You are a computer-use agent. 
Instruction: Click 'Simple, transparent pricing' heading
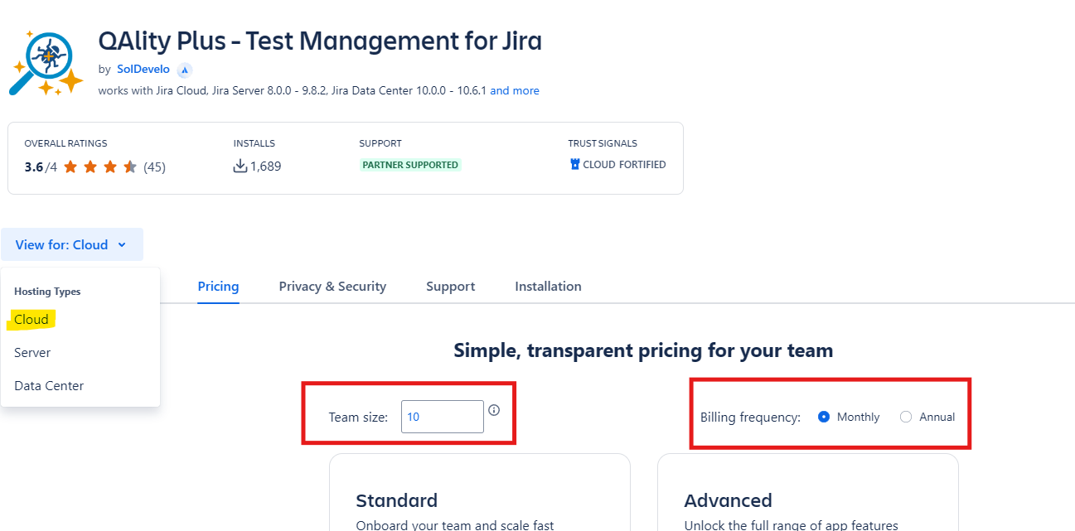[x=643, y=350]
